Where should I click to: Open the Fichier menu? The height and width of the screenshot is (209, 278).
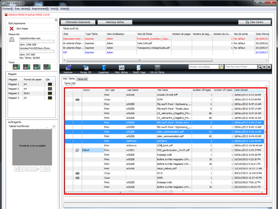(x=8, y=9)
